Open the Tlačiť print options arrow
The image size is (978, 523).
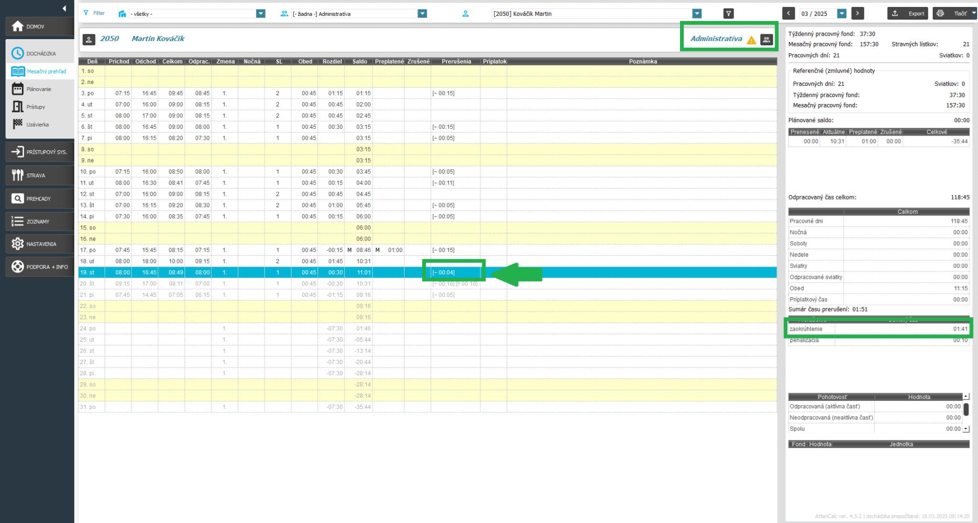point(974,13)
